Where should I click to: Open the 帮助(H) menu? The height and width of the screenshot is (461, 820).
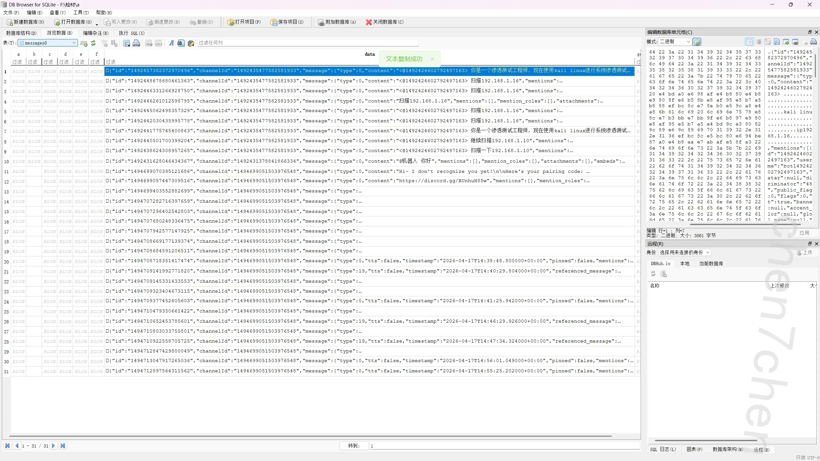tap(104, 12)
